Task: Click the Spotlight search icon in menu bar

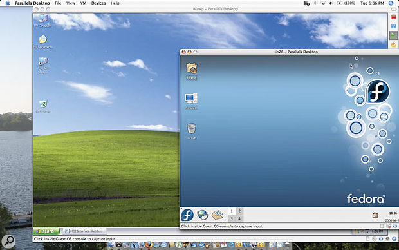Action: [391, 3]
